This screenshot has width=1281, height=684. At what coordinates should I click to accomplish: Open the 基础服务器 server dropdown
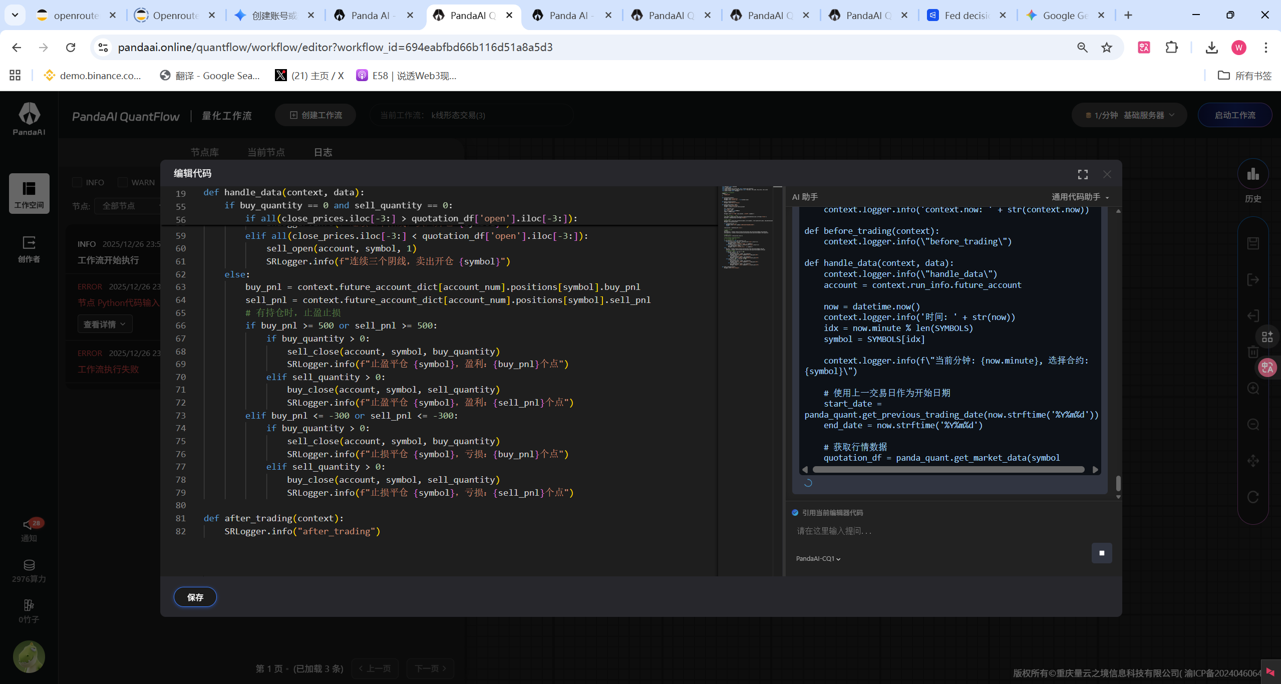coord(1149,115)
